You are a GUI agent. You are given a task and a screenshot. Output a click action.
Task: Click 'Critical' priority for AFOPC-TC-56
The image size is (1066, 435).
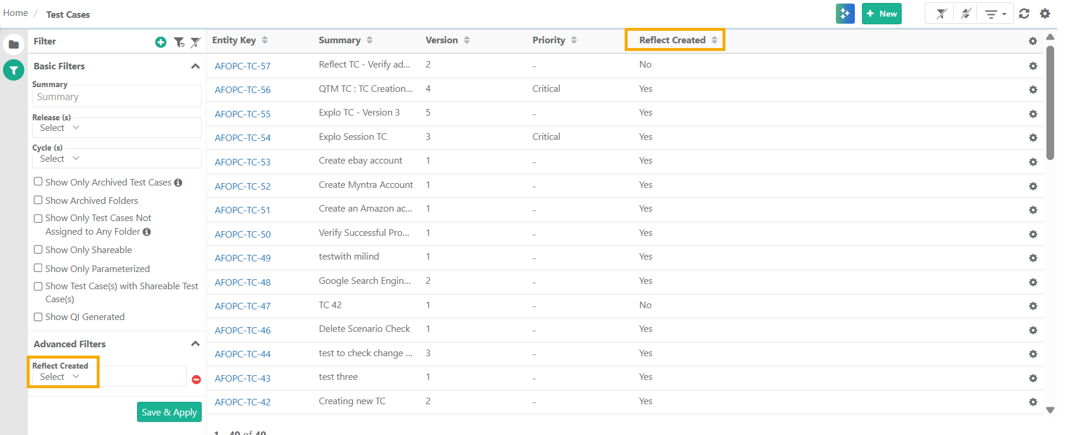click(546, 89)
